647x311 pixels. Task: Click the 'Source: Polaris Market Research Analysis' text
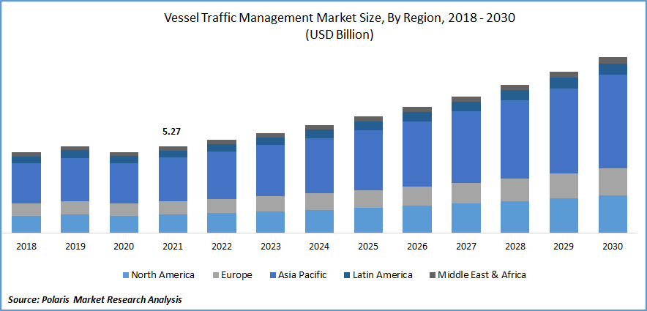click(95, 300)
